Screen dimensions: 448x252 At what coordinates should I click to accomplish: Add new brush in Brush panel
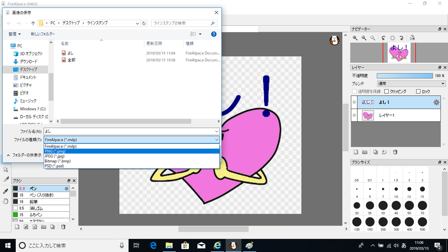(x=17, y=227)
